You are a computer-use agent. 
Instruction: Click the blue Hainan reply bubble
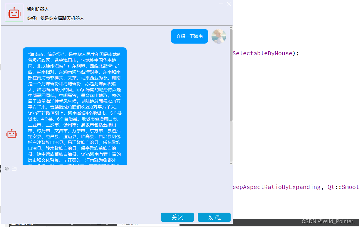click(75, 106)
